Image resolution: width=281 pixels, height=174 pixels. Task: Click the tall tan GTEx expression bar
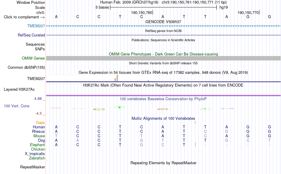coord(117,78)
